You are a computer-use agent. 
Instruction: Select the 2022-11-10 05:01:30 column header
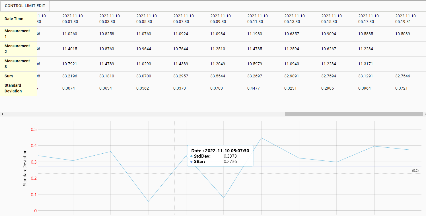[x=73, y=19]
